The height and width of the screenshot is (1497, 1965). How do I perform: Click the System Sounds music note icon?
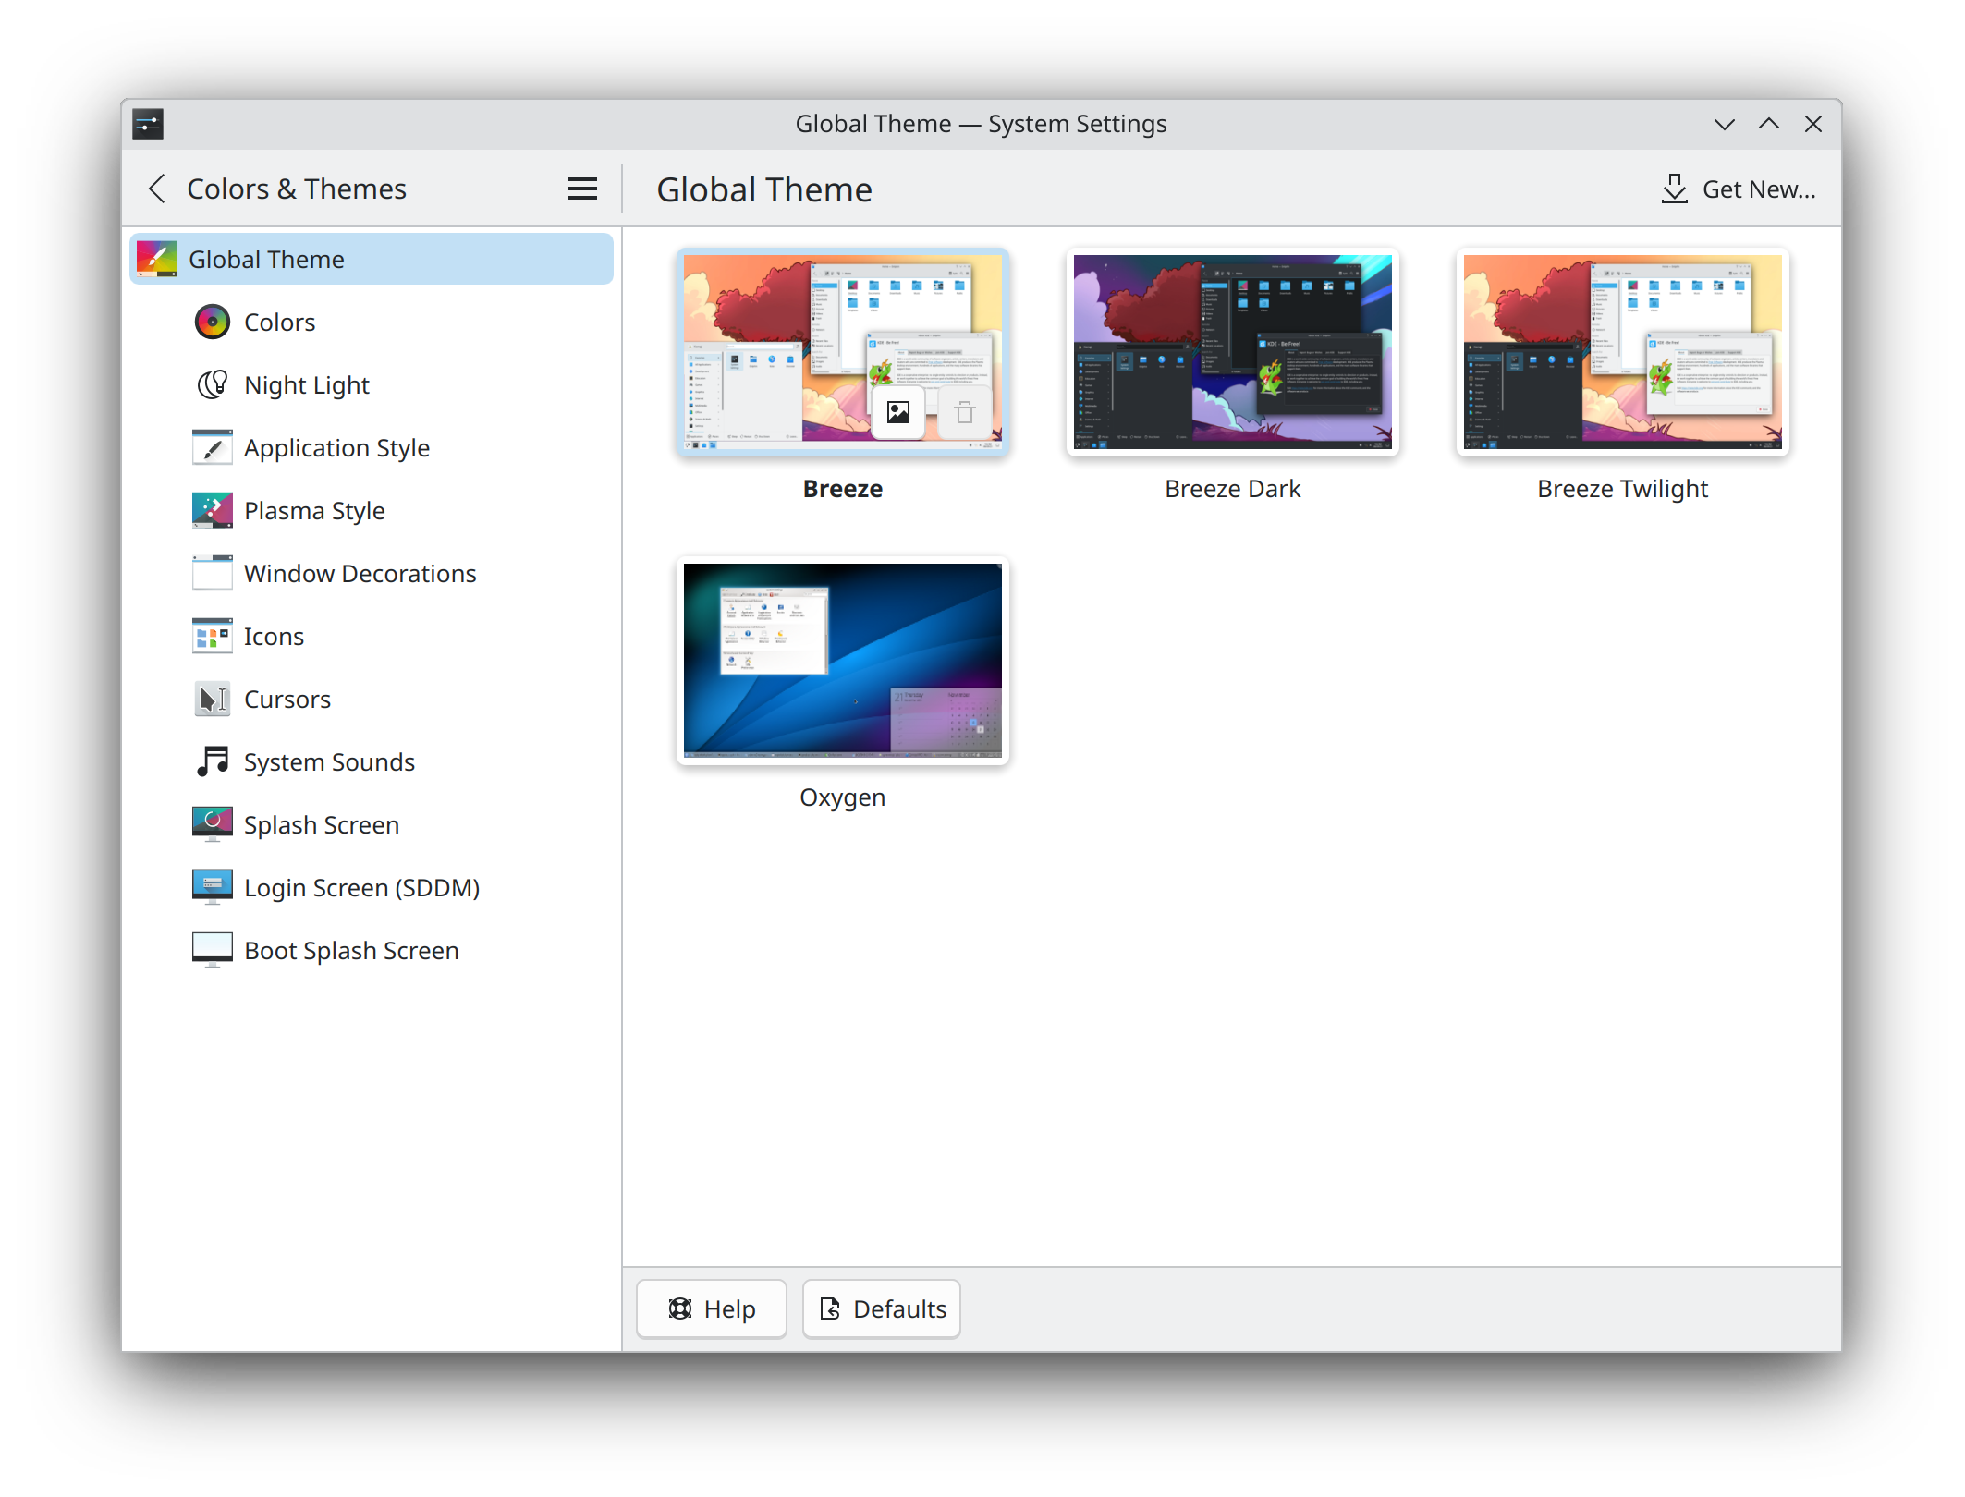[x=213, y=761]
